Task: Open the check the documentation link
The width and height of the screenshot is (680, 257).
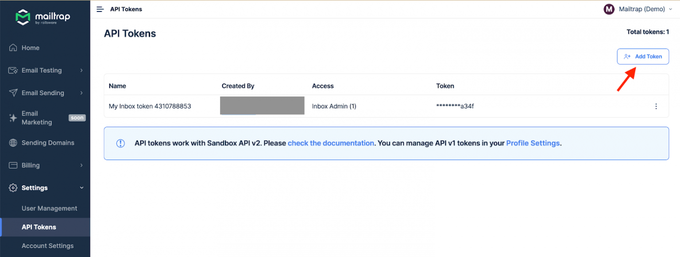Action: [331, 143]
